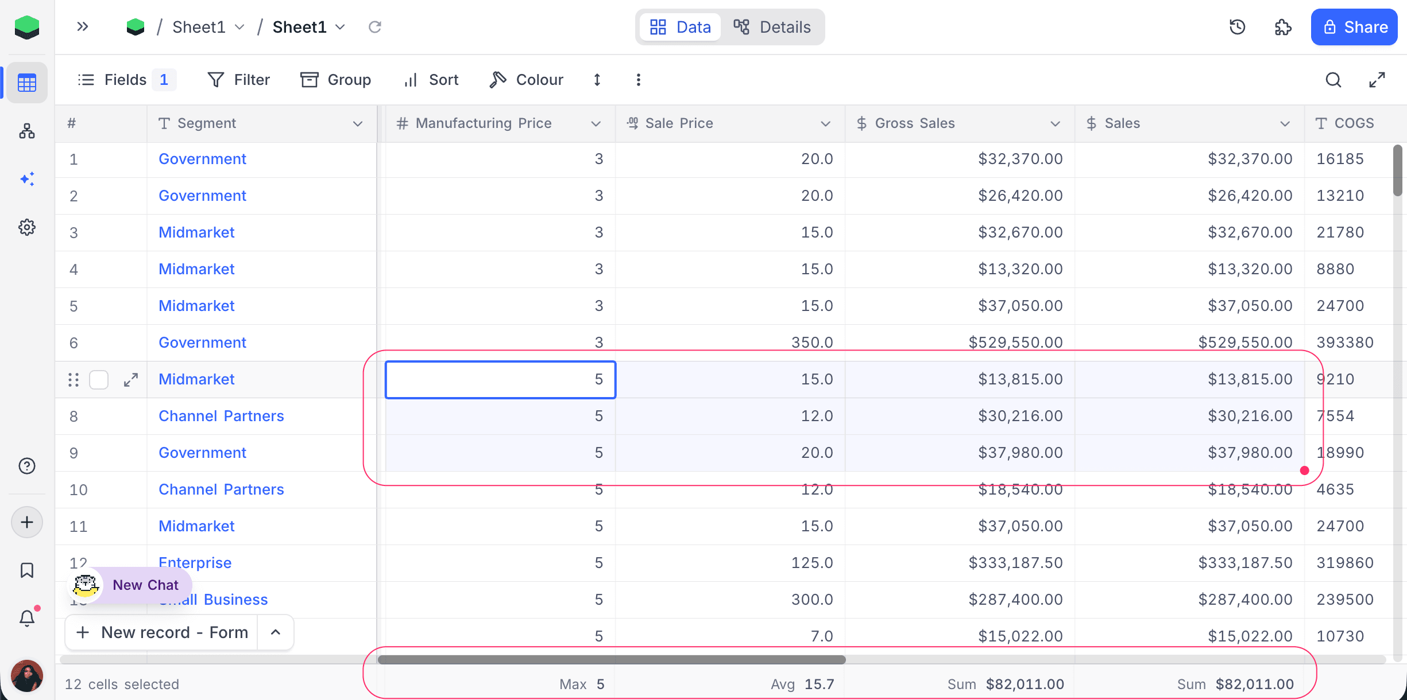Expand record 7 with the arrows icon
The height and width of the screenshot is (700, 1407).
[131, 380]
